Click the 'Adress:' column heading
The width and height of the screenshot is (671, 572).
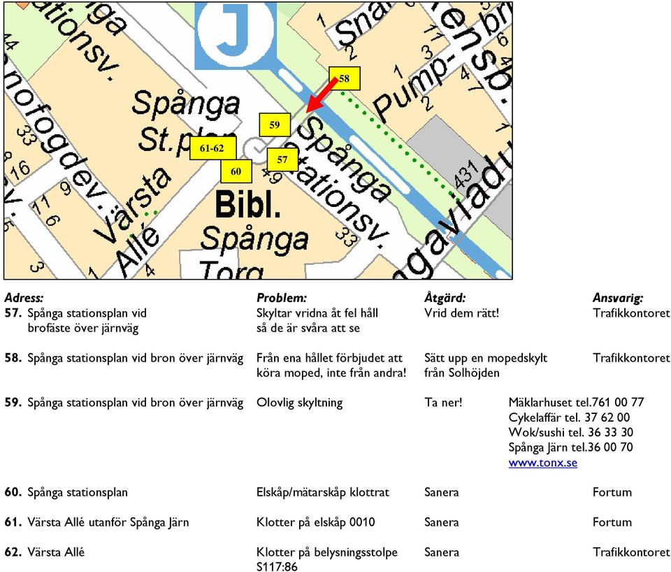pyautogui.click(x=24, y=298)
